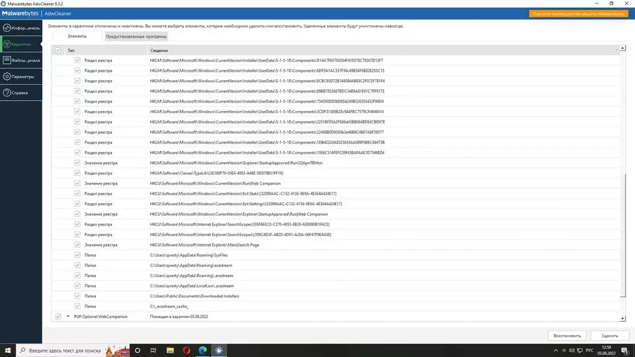Uncheck the PUP.Optional.WebCompanion group checkbox
The width and height of the screenshot is (635, 357).
coord(59,316)
